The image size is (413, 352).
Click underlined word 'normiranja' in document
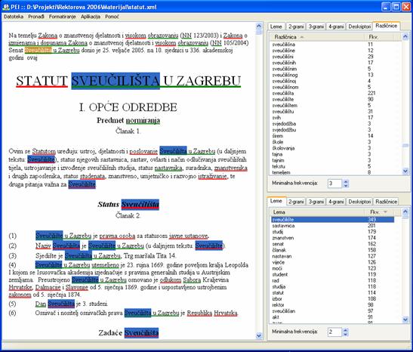(143, 121)
